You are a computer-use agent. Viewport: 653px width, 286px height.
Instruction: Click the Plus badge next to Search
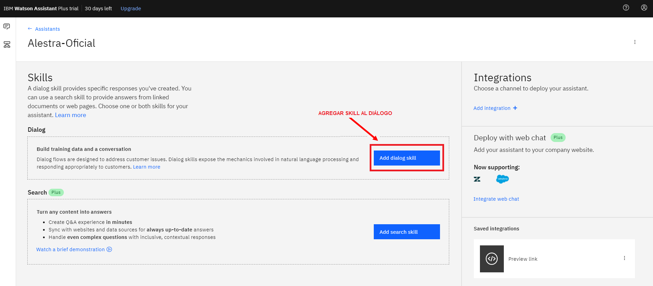(x=56, y=192)
